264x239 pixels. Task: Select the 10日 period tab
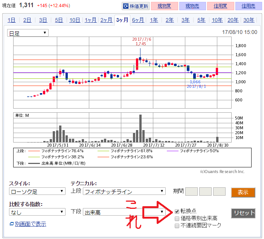click(75, 20)
